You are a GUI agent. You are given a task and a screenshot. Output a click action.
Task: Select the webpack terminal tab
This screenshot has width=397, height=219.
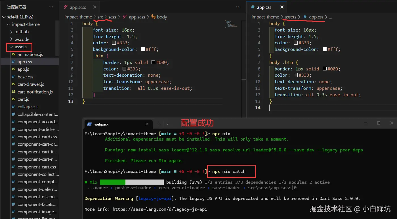pyautogui.click(x=118, y=124)
